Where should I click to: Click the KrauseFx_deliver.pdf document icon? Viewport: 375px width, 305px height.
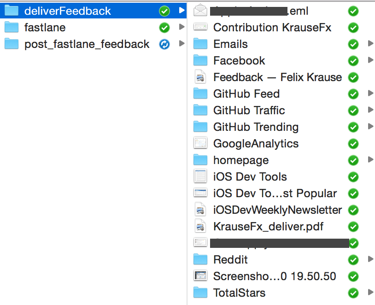click(x=200, y=226)
